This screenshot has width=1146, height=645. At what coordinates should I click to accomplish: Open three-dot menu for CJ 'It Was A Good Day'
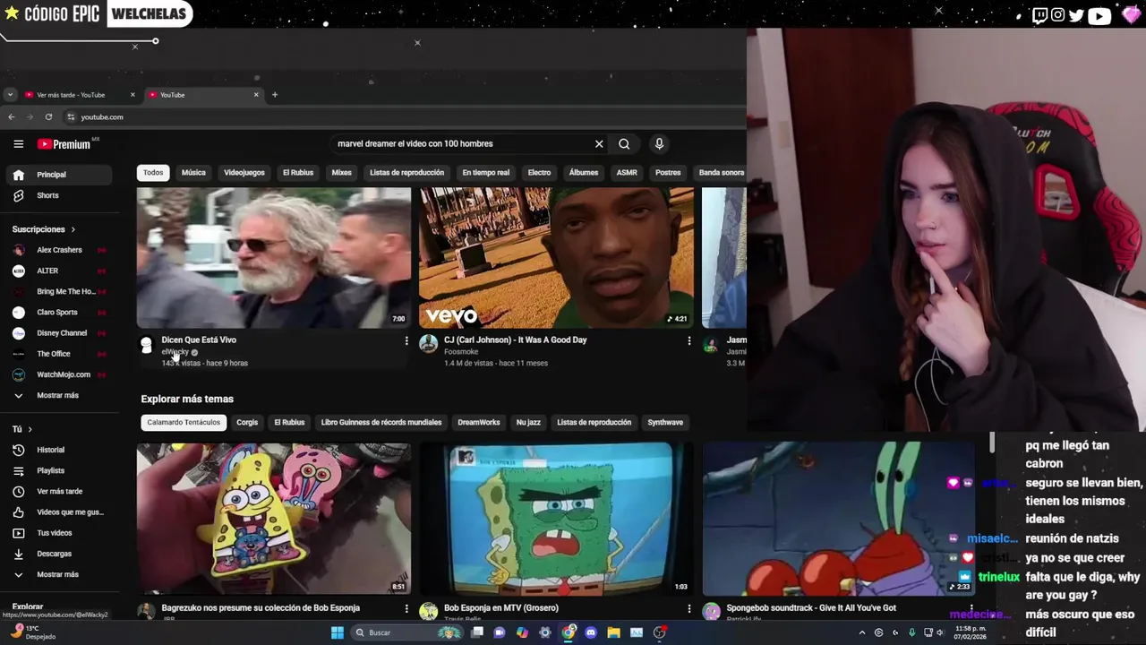point(688,340)
